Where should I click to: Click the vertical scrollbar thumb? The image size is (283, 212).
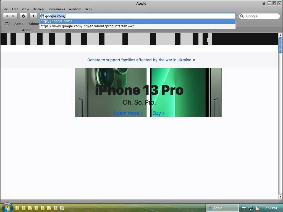(280, 45)
